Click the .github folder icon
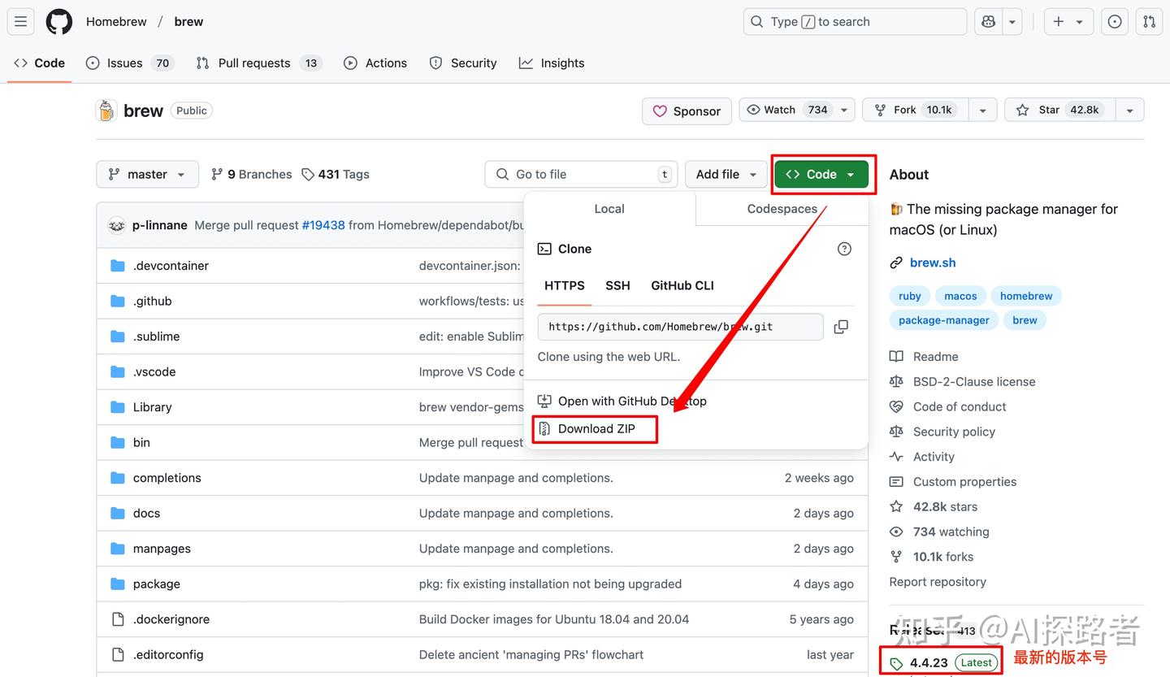1170x677 pixels. [118, 301]
